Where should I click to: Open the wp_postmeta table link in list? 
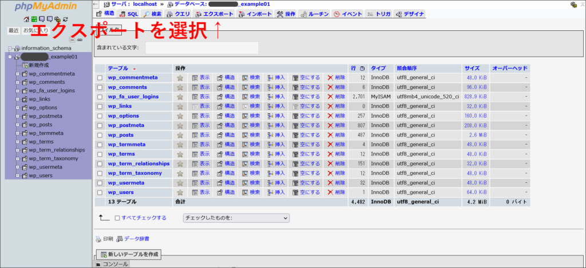[x=126, y=125]
